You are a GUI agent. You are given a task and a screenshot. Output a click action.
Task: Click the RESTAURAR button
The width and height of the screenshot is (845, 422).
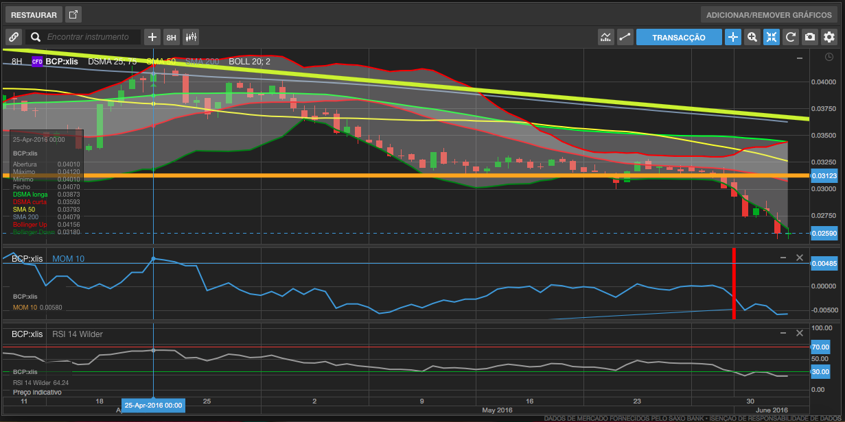[x=34, y=14]
